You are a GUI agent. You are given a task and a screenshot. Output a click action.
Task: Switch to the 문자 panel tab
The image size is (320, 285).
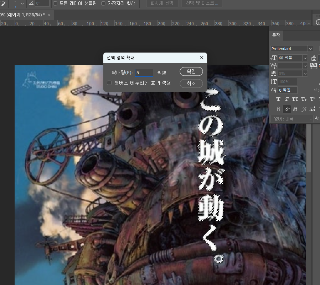point(276,35)
